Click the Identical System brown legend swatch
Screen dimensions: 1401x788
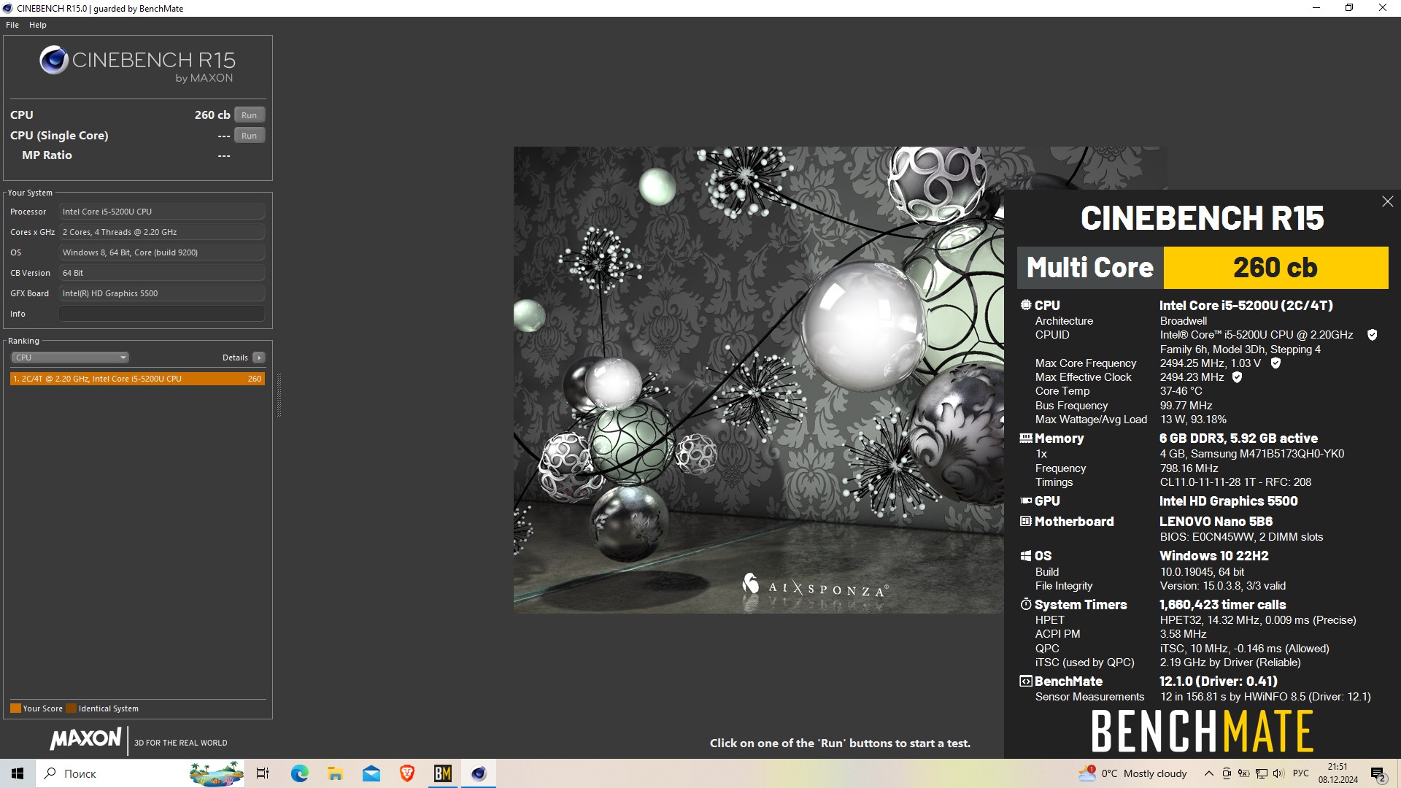[71, 708]
